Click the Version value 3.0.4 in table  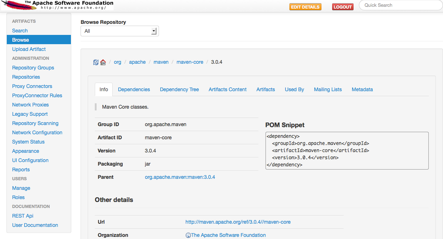150,151
